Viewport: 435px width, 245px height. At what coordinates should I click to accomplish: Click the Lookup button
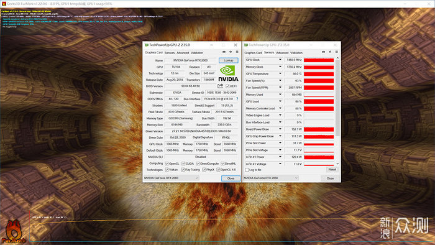[228, 60]
